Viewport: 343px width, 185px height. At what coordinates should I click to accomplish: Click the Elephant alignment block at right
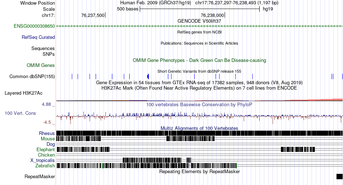[x=298, y=149]
